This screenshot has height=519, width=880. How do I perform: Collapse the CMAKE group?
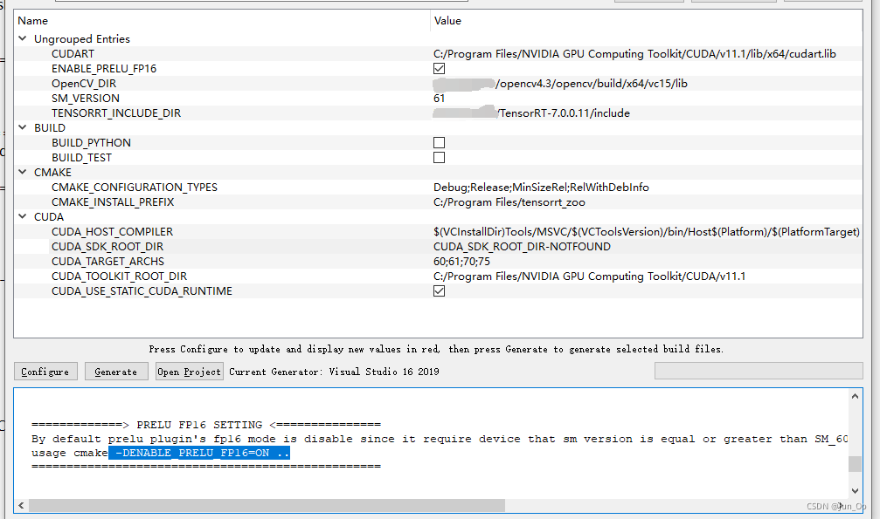pos(21,172)
